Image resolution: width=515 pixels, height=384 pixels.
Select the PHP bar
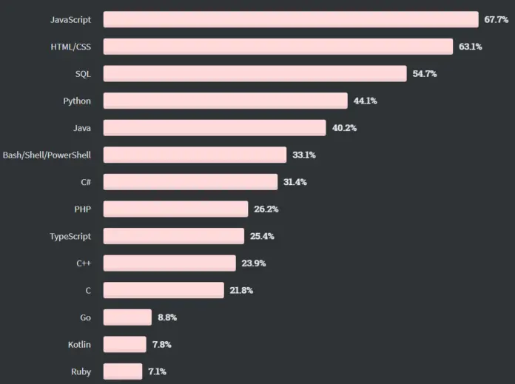pos(175,209)
